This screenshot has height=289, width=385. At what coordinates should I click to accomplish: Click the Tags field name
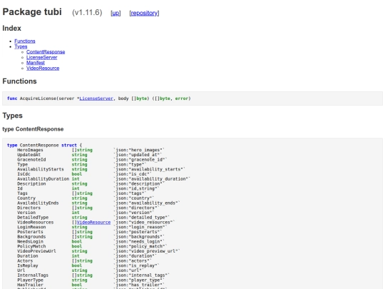point(22,193)
